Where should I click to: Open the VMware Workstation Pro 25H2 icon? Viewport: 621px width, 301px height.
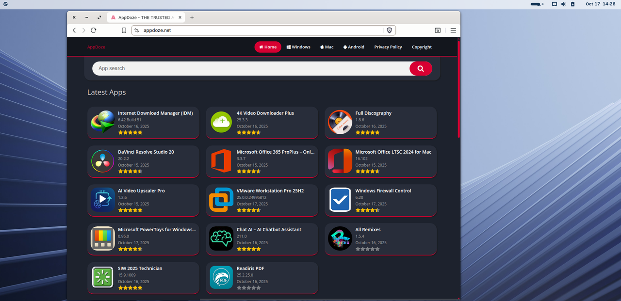point(221,200)
